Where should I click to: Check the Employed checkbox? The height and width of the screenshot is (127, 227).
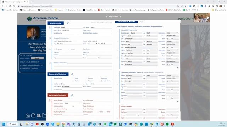coord(55,49)
